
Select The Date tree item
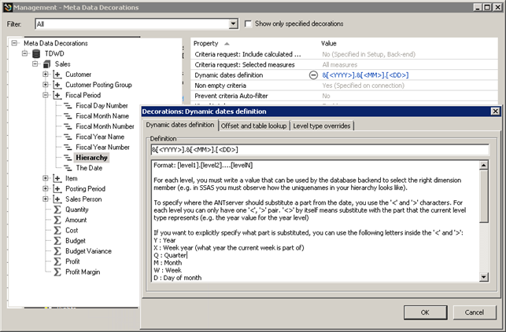tap(89, 168)
